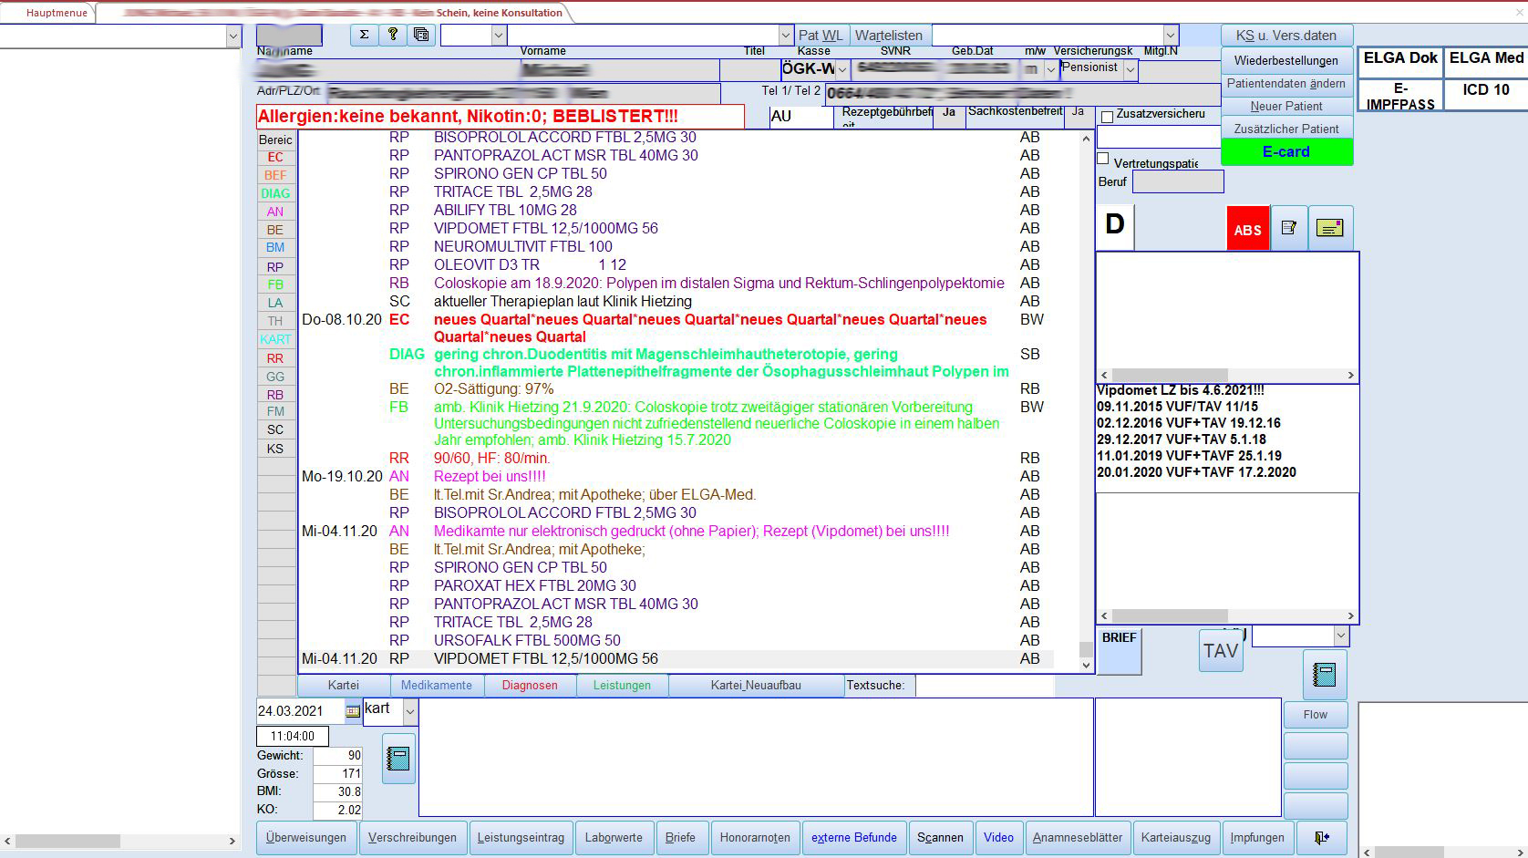1528x858 pixels.
Task: Open the Kasse ÖGK-W dropdown
Action: click(x=842, y=69)
